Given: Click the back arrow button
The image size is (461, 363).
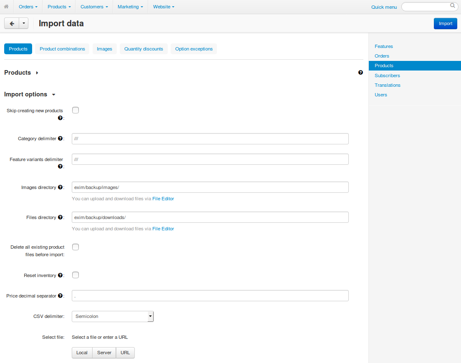Looking at the screenshot, I should pyautogui.click(x=12, y=23).
